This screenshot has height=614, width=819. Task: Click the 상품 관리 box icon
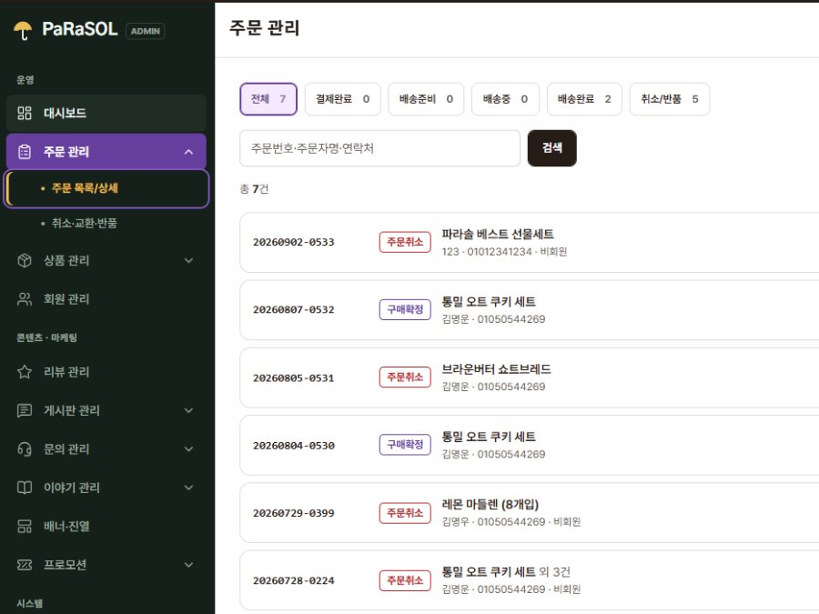25,260
